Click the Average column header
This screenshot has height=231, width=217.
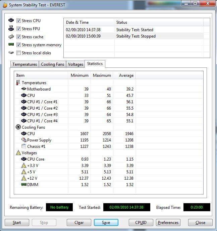(x=124, y=75)
